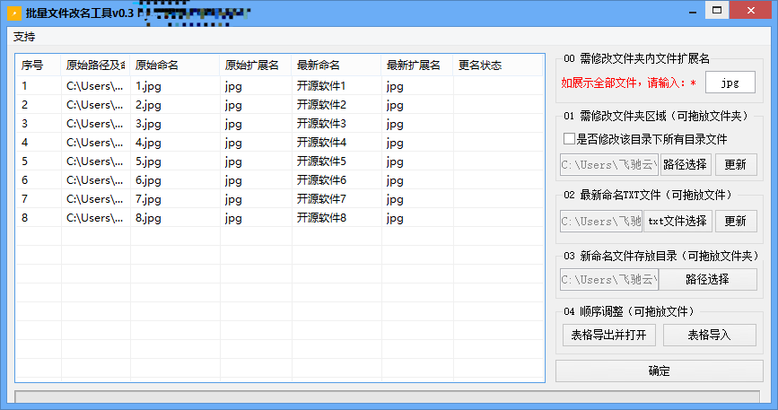778x410 pixels.
Task: Click the 序号 column header
Action: (39, 65)
